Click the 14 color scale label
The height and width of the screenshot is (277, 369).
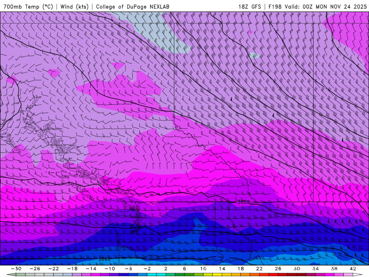click(x=222, y=269)
